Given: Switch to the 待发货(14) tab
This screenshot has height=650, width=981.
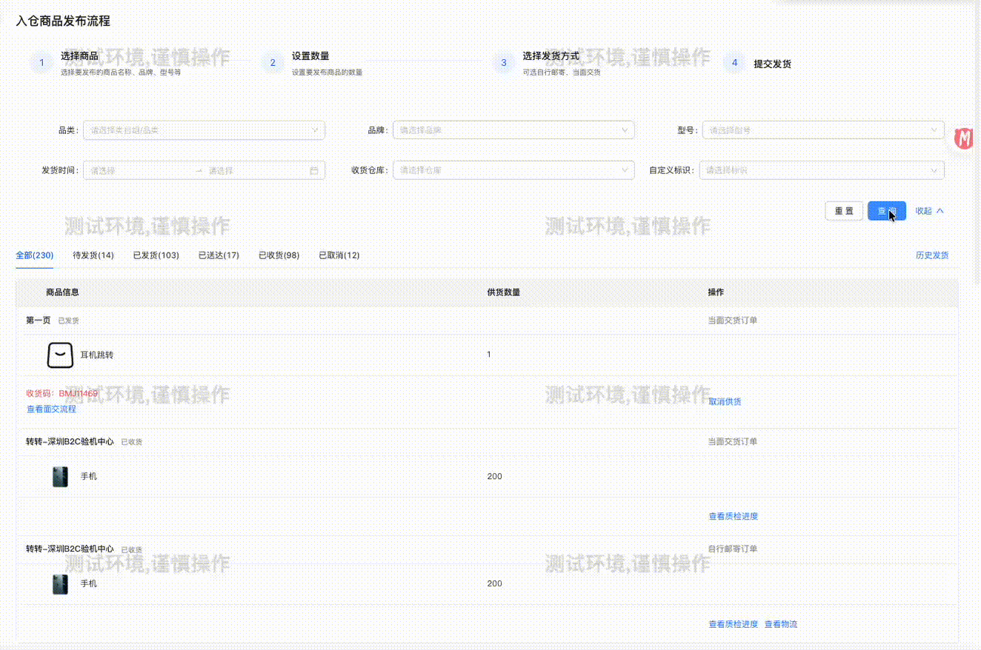Looking at the screenshot, I should [x=93, y=255].
